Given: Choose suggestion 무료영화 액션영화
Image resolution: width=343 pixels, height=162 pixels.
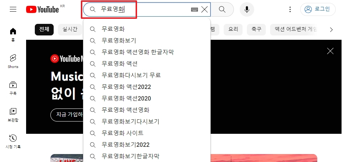Looking at the screenshot, I should point(147,110).
